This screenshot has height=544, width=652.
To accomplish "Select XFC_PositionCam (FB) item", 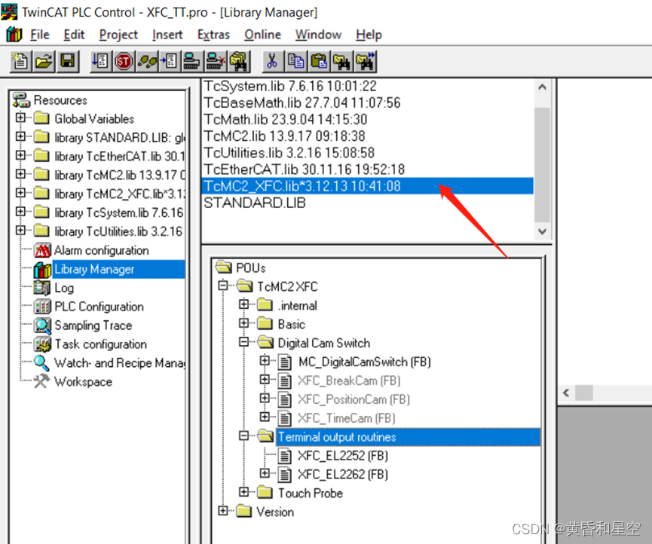I will (354, 399).
